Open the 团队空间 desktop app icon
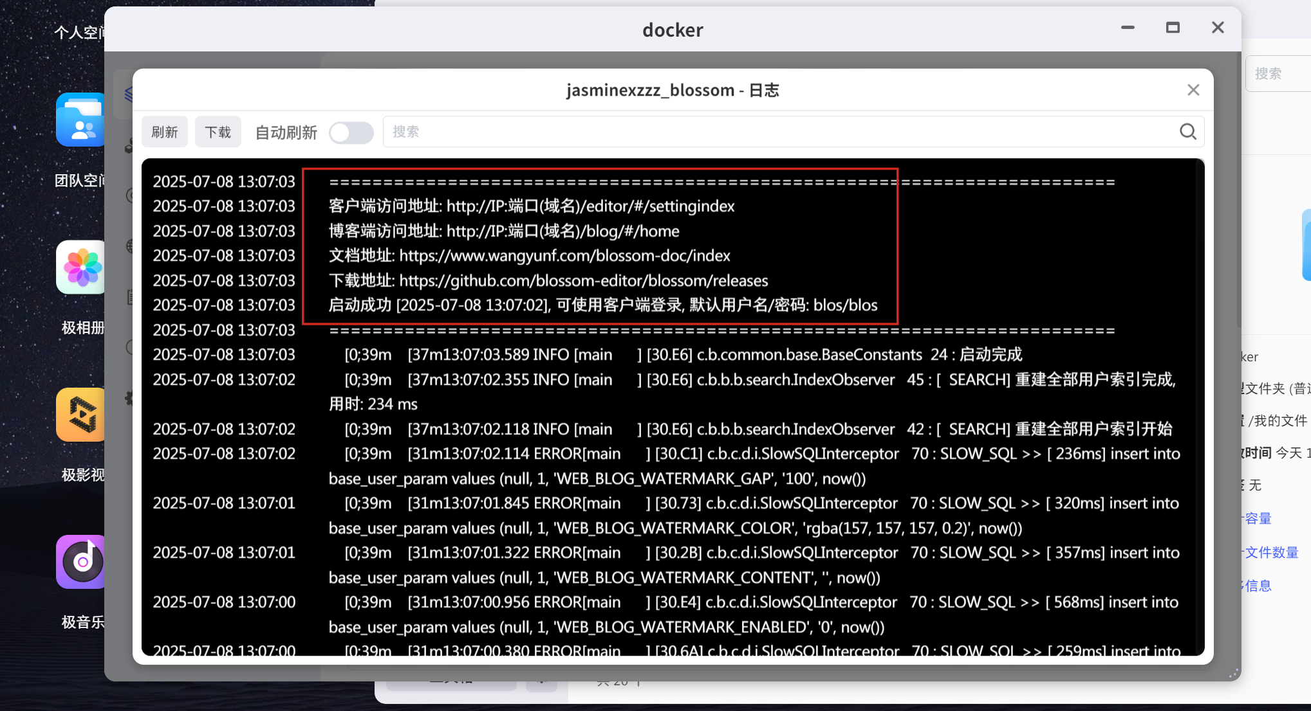 [x=80, y=120]
